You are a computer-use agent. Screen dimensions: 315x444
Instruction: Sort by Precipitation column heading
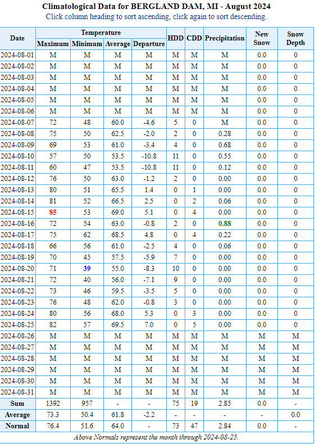tap(225, 38)
